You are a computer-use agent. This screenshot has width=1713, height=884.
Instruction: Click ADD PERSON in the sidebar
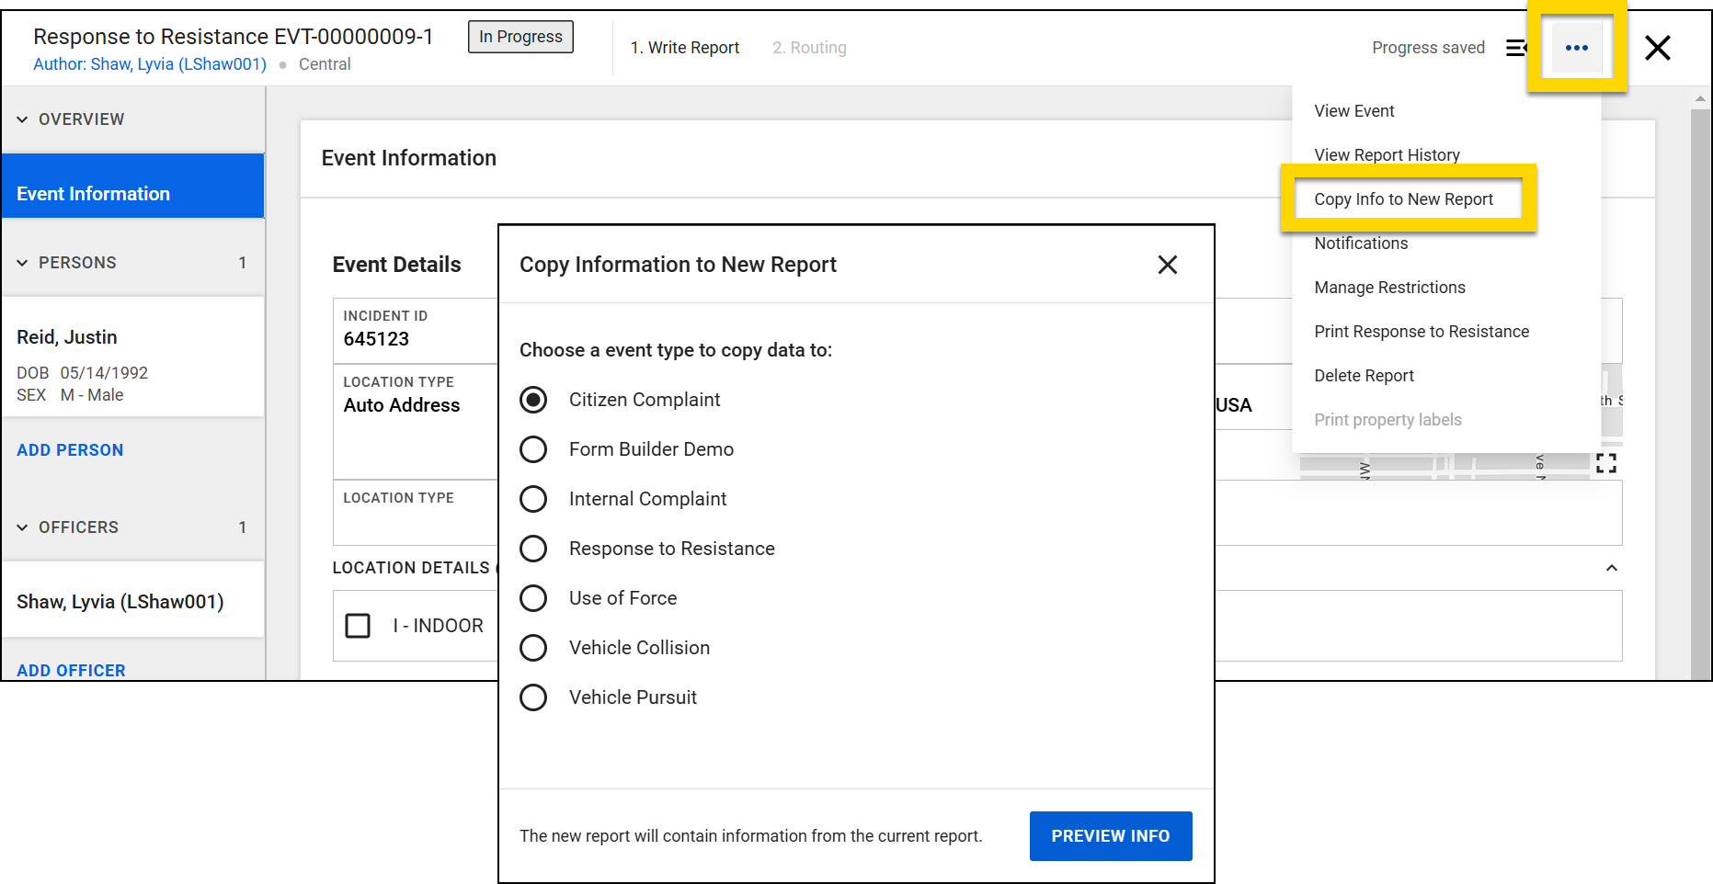pos(69,449)
